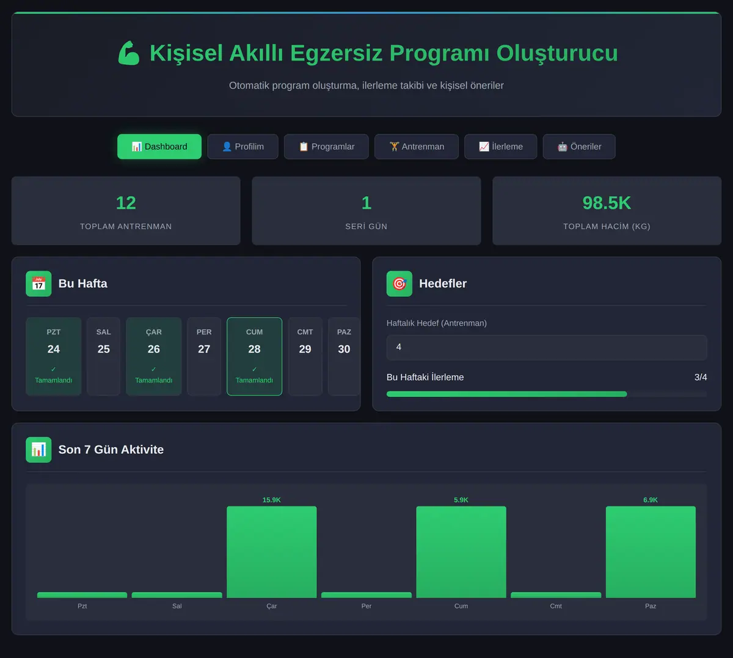Screen dimensions: 733x658
Task: Click the Seri Gün stat card
Action: tap(366, 211)
